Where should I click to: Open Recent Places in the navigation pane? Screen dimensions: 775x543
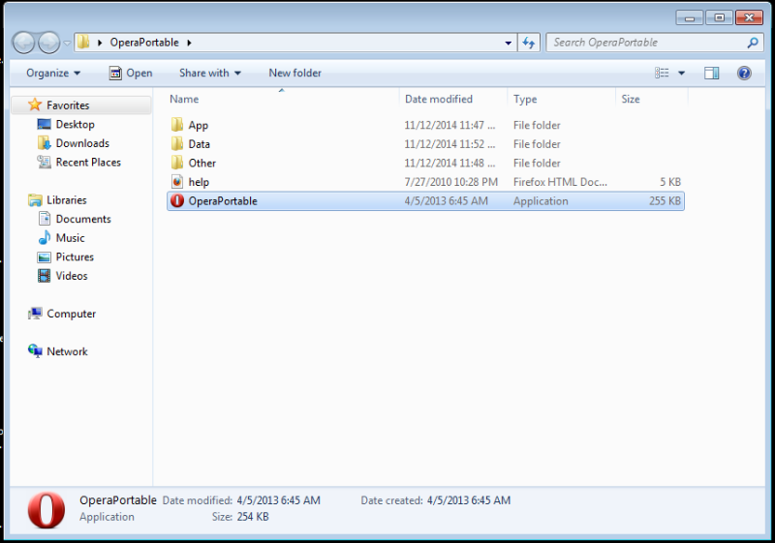(x=88, y=163)
